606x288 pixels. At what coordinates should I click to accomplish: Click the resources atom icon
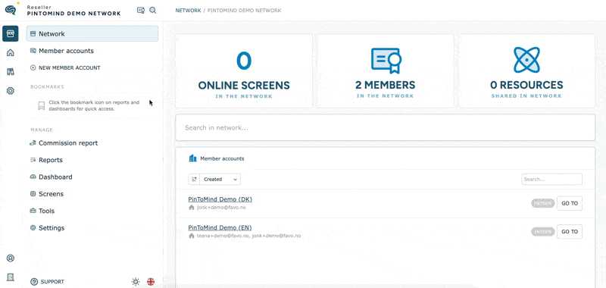coord(526,60)
